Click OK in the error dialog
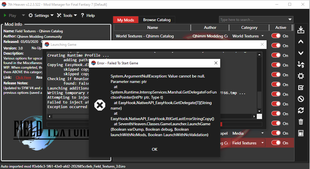 (x=154, y=149)
